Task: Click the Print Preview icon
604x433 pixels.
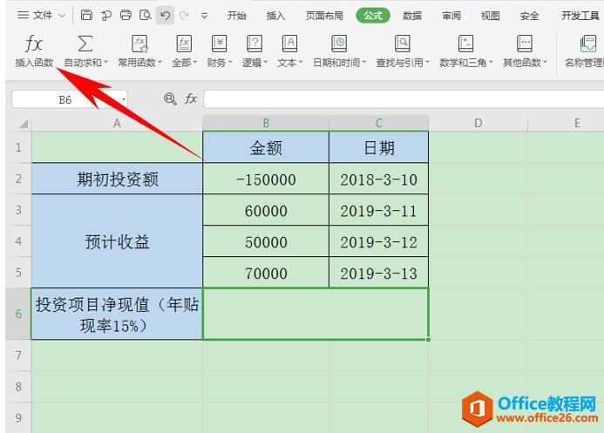Action: point(146,16)
